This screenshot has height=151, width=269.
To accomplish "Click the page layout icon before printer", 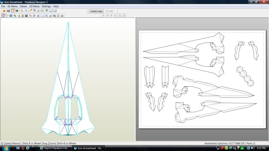I will pos(58,15).
